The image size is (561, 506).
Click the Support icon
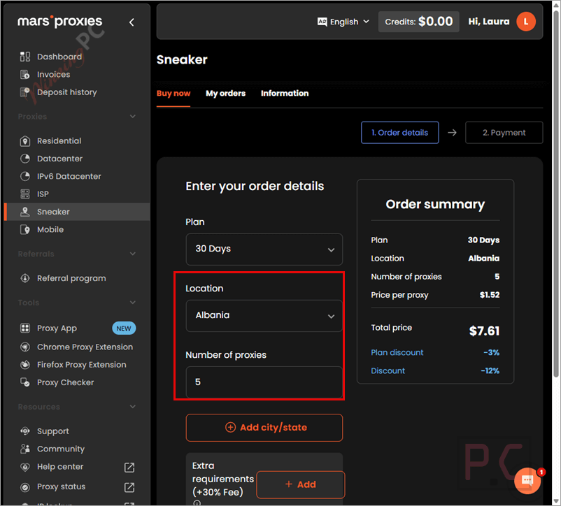coord(25,431)
